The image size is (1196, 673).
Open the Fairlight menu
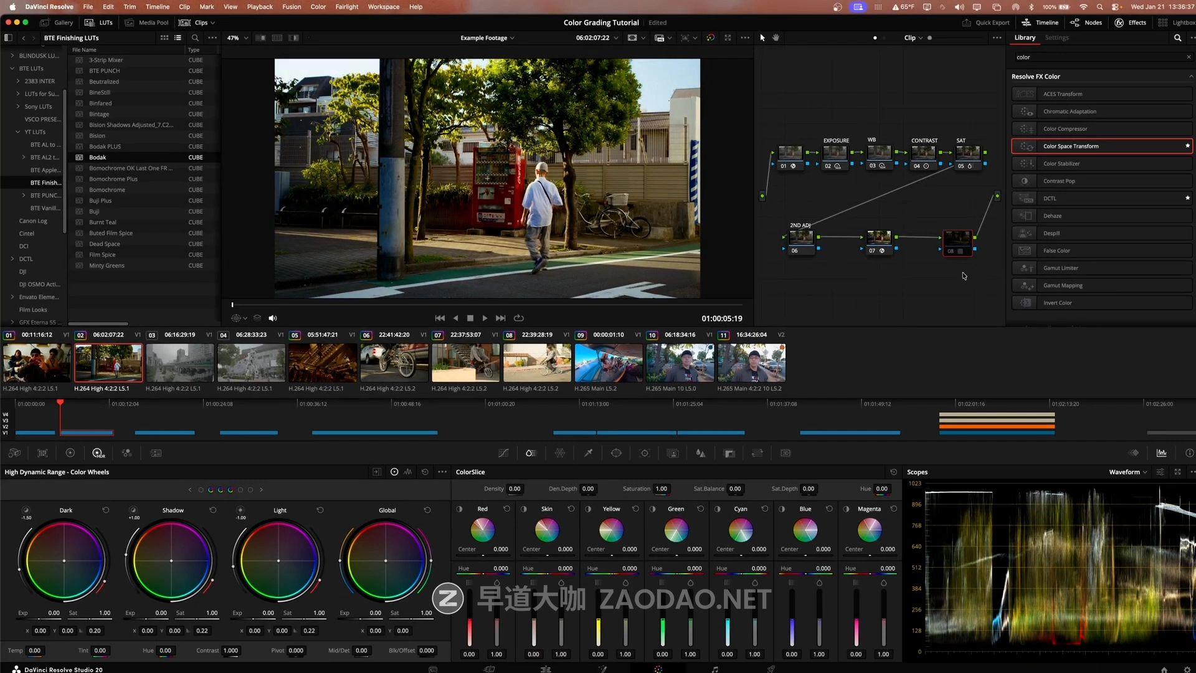[x=346, y=7]
